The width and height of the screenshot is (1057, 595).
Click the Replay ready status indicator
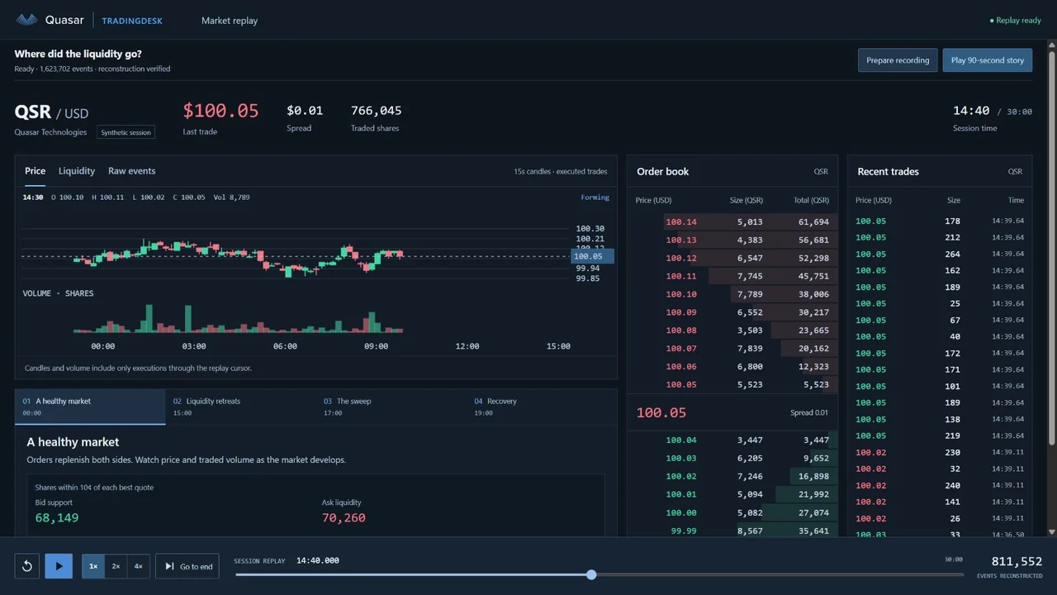coord(1016,21)
